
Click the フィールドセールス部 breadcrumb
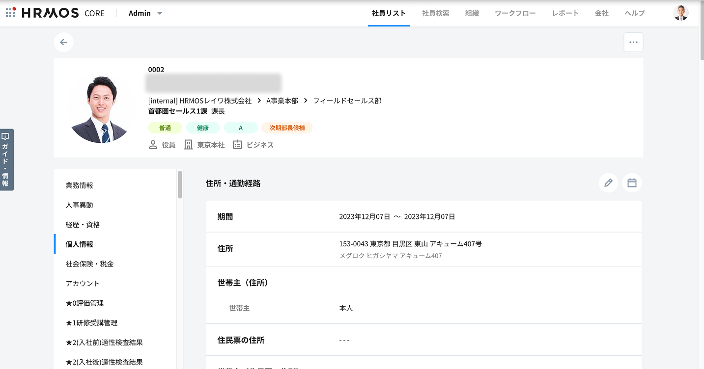coord(347,101)
